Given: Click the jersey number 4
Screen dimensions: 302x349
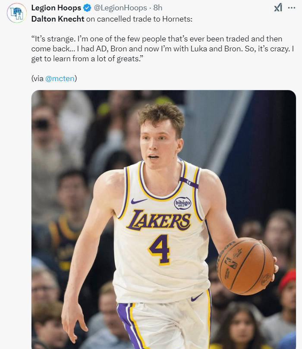Looking at the screenshot, I should [x=158, y=249].
